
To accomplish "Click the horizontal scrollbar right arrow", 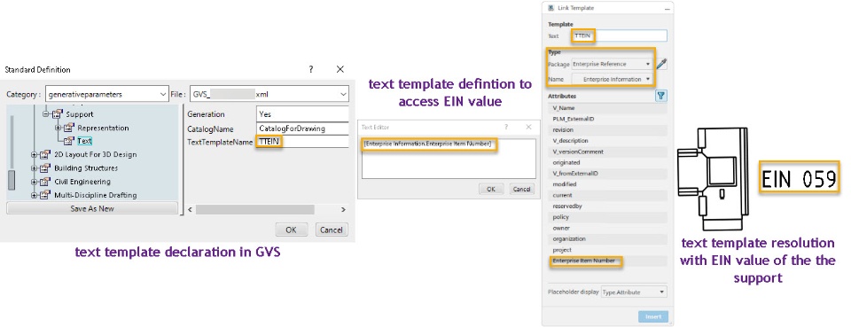I will (x=343, y=209).
